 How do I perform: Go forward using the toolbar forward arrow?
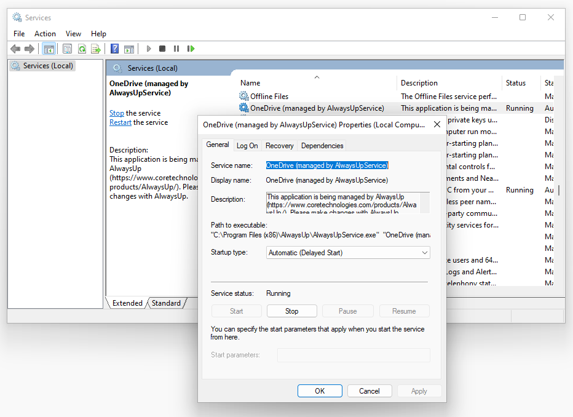(30, 49)
